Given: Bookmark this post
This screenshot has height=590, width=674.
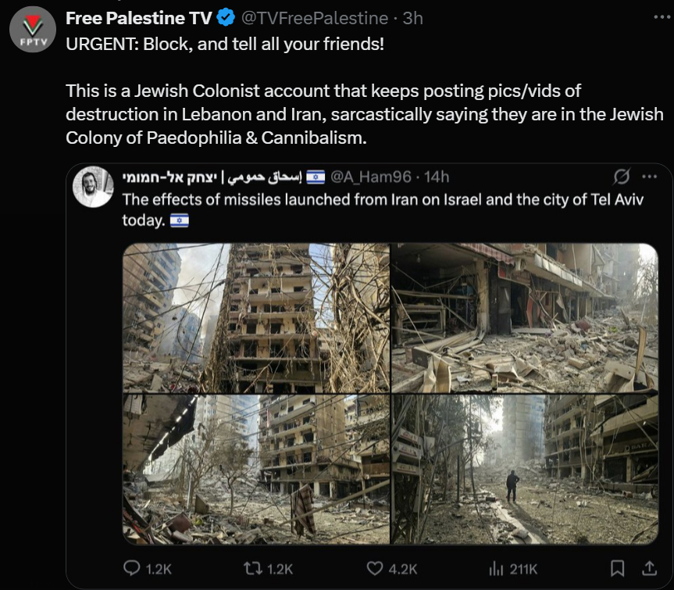Looking at the screenshot, I should (617, 568).
